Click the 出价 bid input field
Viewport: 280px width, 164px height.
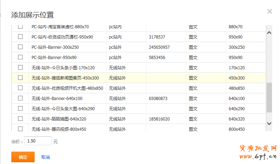(38, 141)
